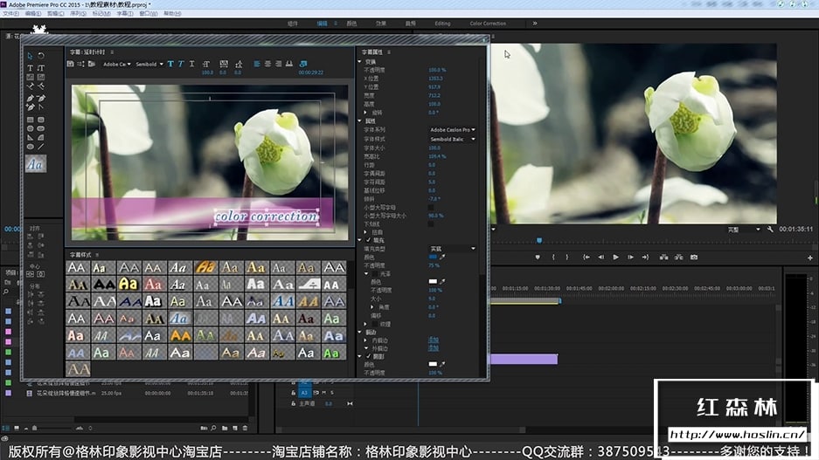Open the 实底 fill type dropdown
The height and width of the screenshot is (460, 819).
[x=453, y=249]
